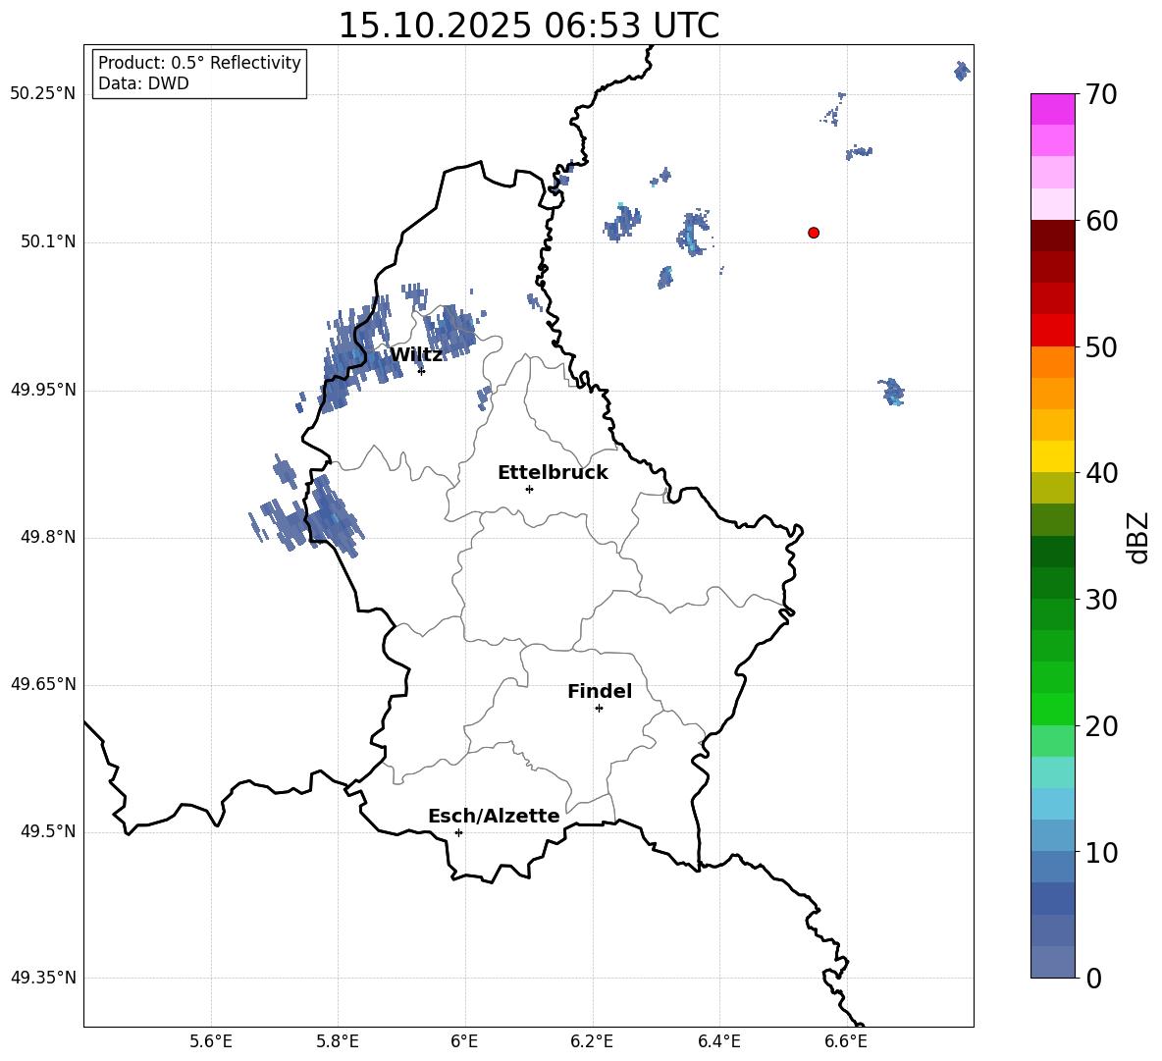Click the Esch/Alzette location cross marker
This screenshot has height=1061, width=1162.
pyautogui.click(x=458, y=832)
